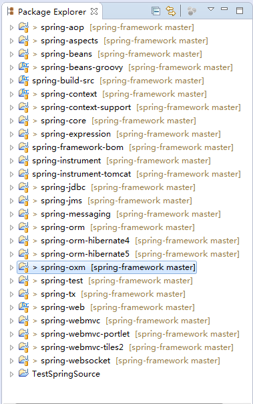Select the spring-context-support project label

tap(86, 108)
